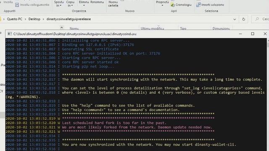Select Questo PC in address bar
This screenshot has height=151, width=269.
15,19
